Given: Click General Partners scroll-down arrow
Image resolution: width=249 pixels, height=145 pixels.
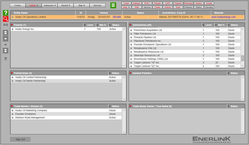Looking at the screenshot, I should pos(243,99).
